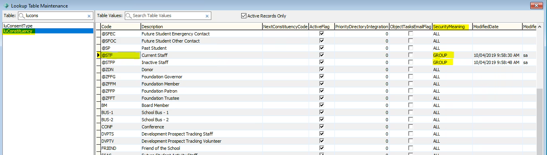
Task: Sort by the SecurityMeaning column header
Action: tap(452, 27)
